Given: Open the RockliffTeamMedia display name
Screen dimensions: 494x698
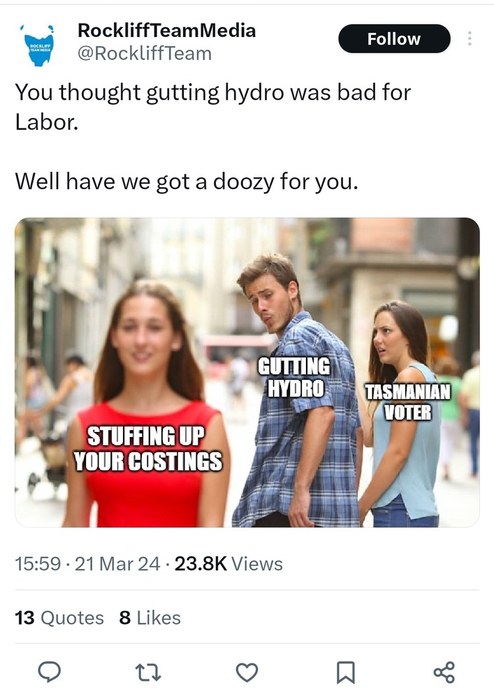Looking at the screenshot, I should [166, 30].
